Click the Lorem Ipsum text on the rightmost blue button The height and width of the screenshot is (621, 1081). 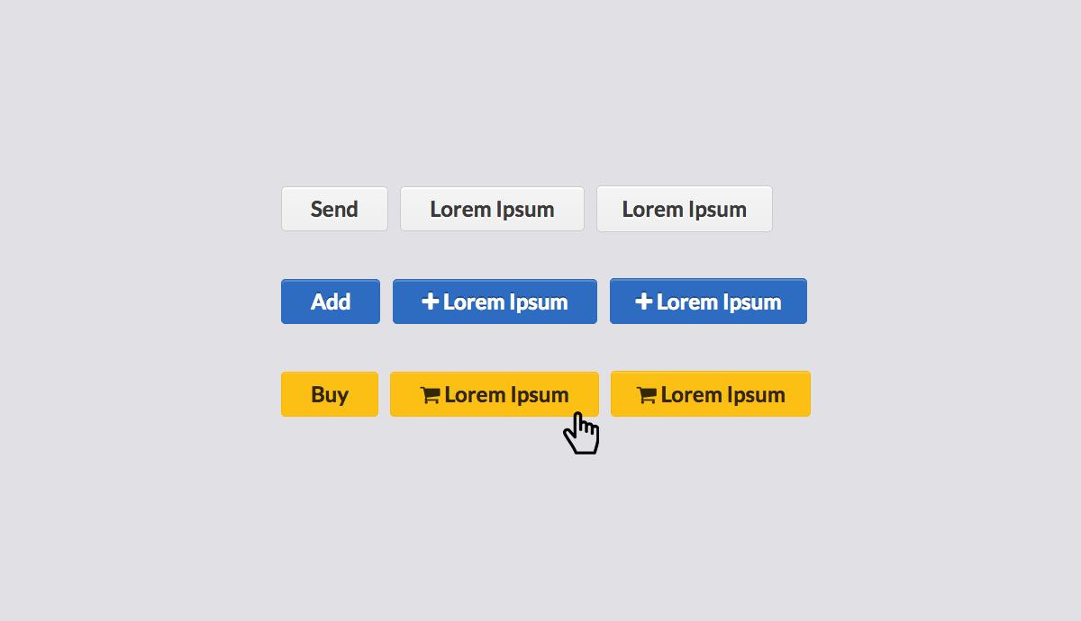(x=719, y=302)
